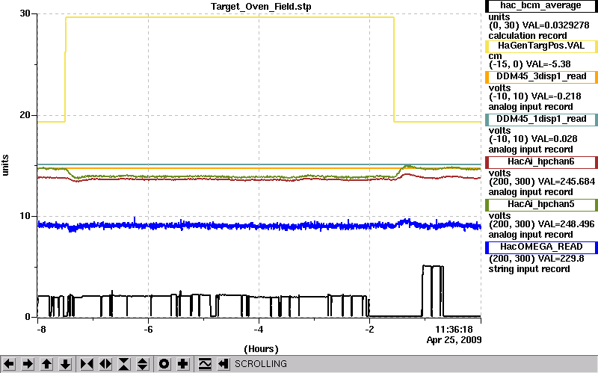Click the vertical 'units' axis label
Screen dimensions: 598x373
5,165
